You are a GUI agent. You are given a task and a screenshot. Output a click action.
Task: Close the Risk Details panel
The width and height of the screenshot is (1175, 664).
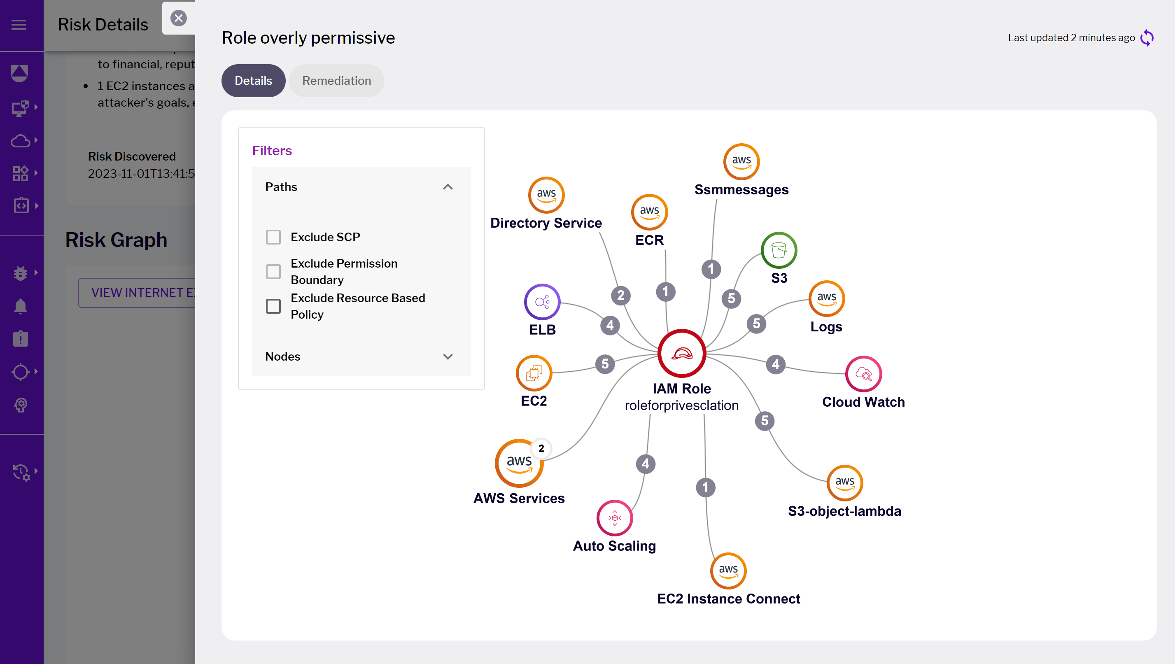click(179, 18)
